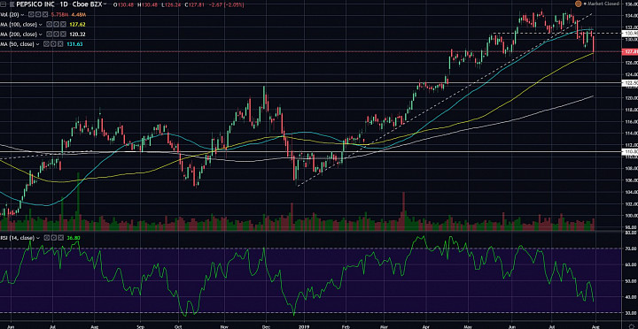Image resolution: width=638 pixels, height=329 pixels.
Task: Delete the MA (100, close) indicator
Action: (63, 25)
